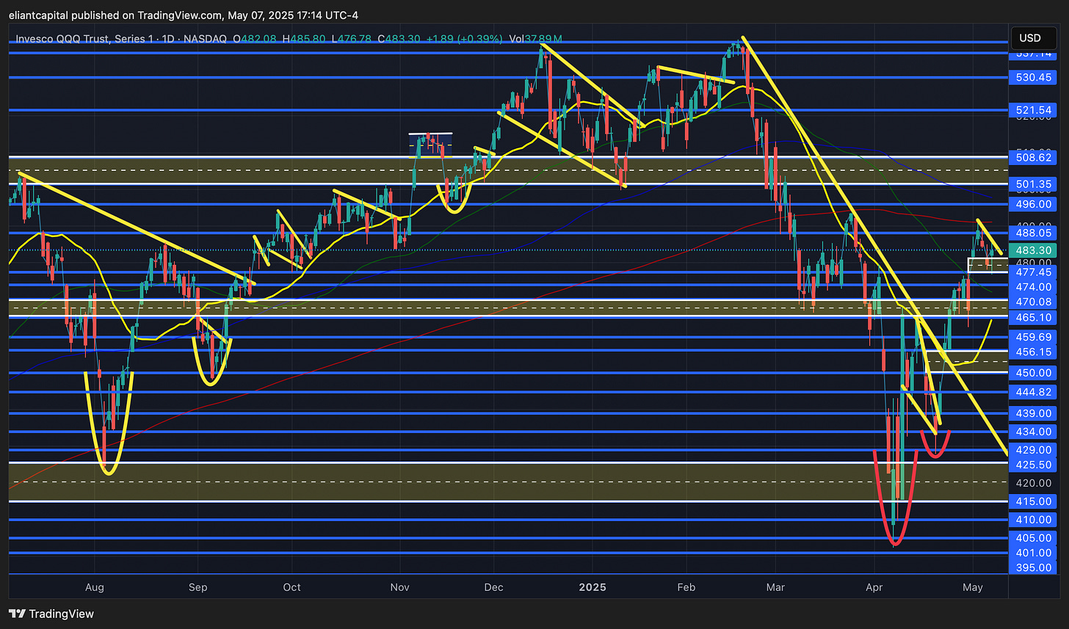Select the 450.00 price label
The height and width of the screenshot is (629, 1069).
coord(1033,373)
